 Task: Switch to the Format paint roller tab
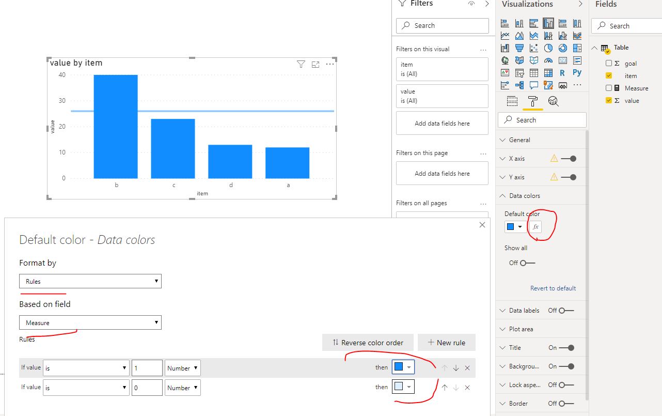pyautogui.click(x=533, y=101)
